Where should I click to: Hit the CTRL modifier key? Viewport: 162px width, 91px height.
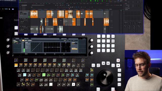(x=18, y=84)
